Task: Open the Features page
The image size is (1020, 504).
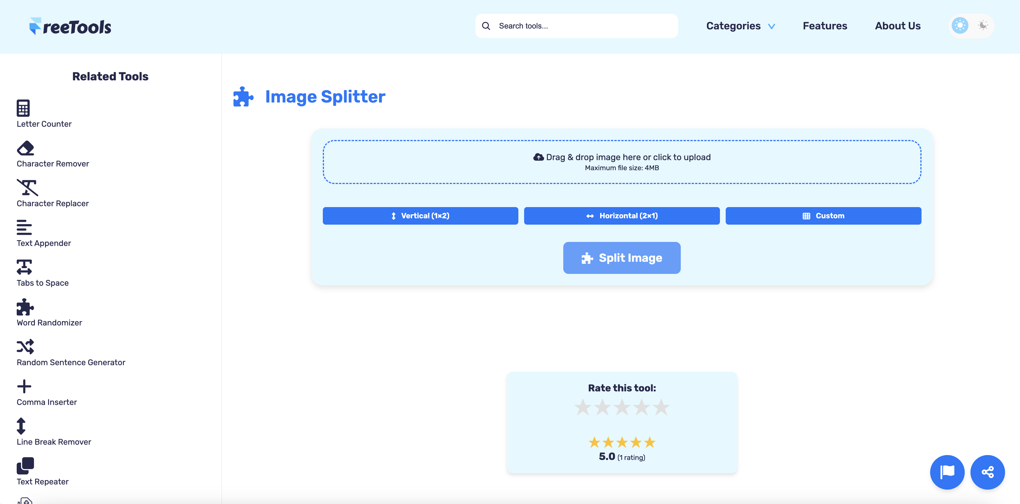Action: (x=825, y=25)
